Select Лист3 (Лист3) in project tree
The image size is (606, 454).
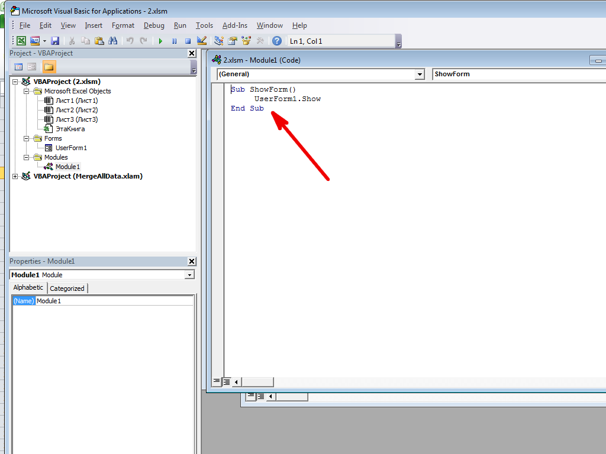pyautogui.click(x=76, y=119)
